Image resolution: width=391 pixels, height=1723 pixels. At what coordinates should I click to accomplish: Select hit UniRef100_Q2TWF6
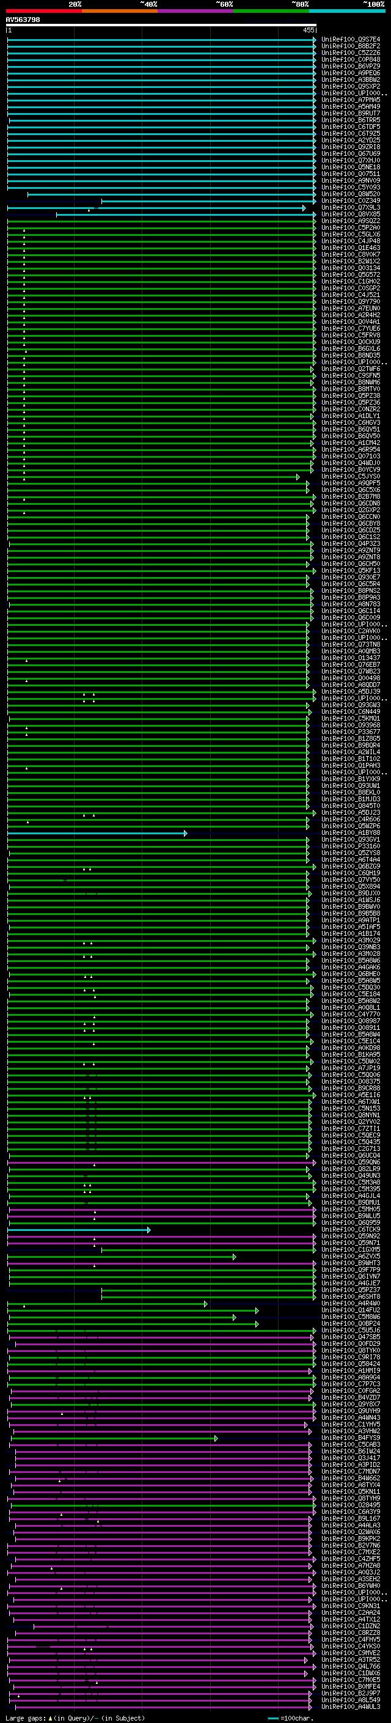click(x=351, y=369)
